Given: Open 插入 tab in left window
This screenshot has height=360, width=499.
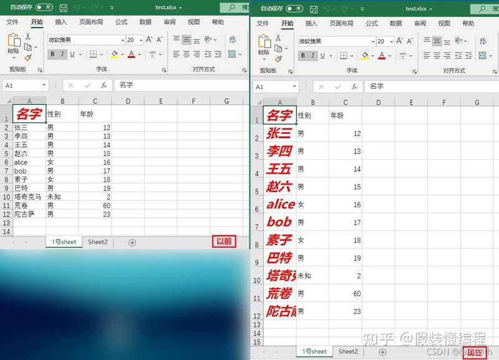Looking at the screenshot, I should coord(61,22).
